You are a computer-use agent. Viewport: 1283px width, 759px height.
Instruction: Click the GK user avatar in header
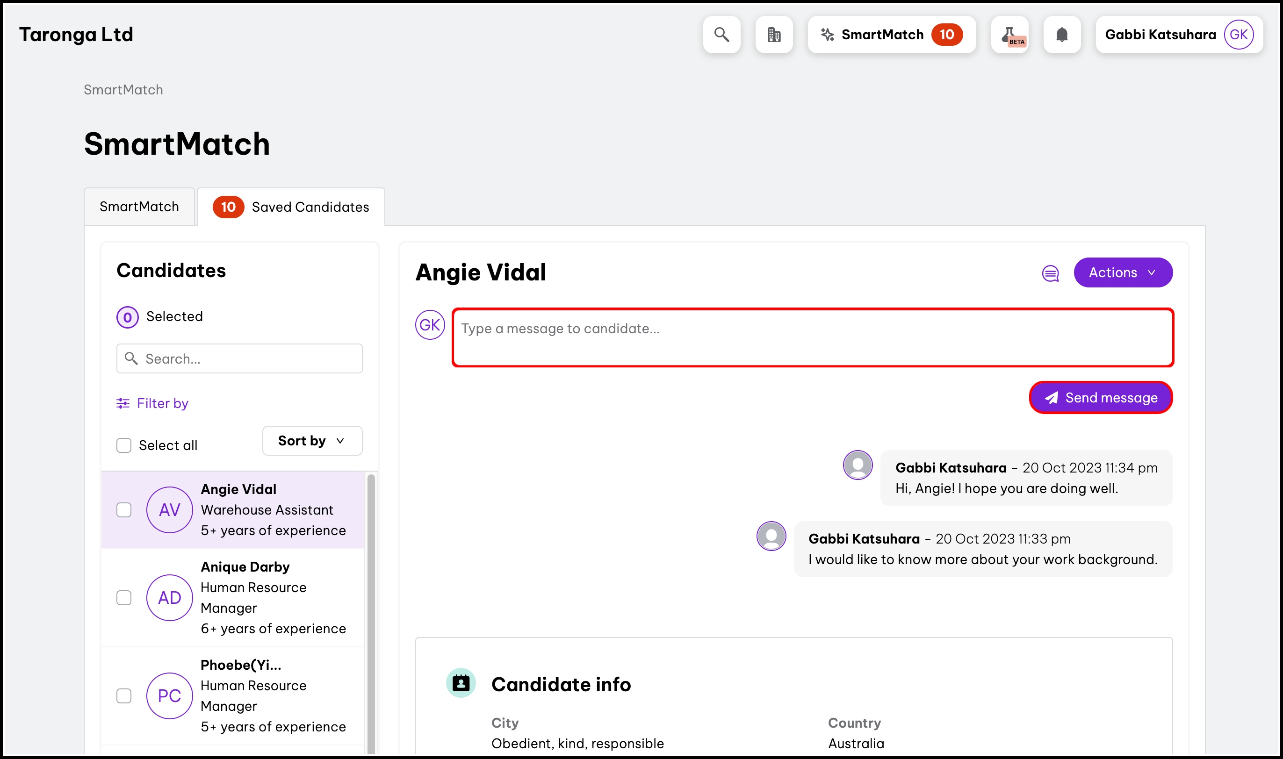click(x=1238, y=34)
